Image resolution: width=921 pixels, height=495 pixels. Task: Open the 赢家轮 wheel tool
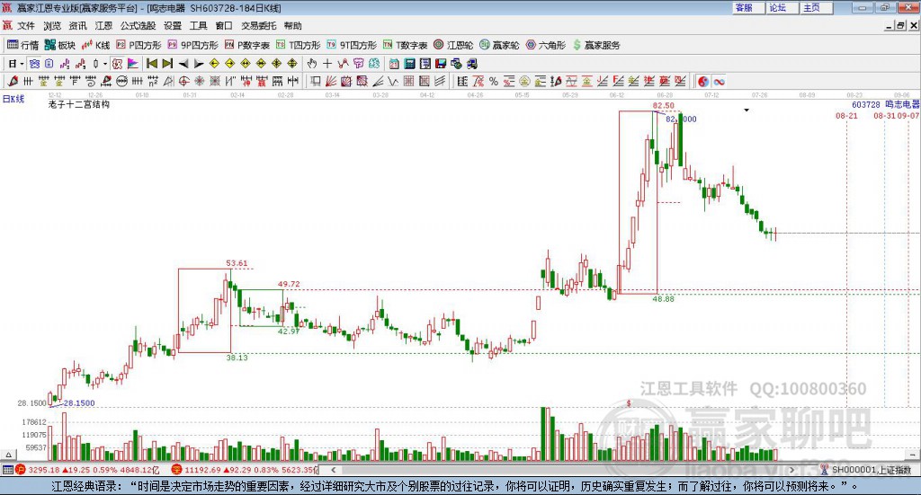pos(499,45)
